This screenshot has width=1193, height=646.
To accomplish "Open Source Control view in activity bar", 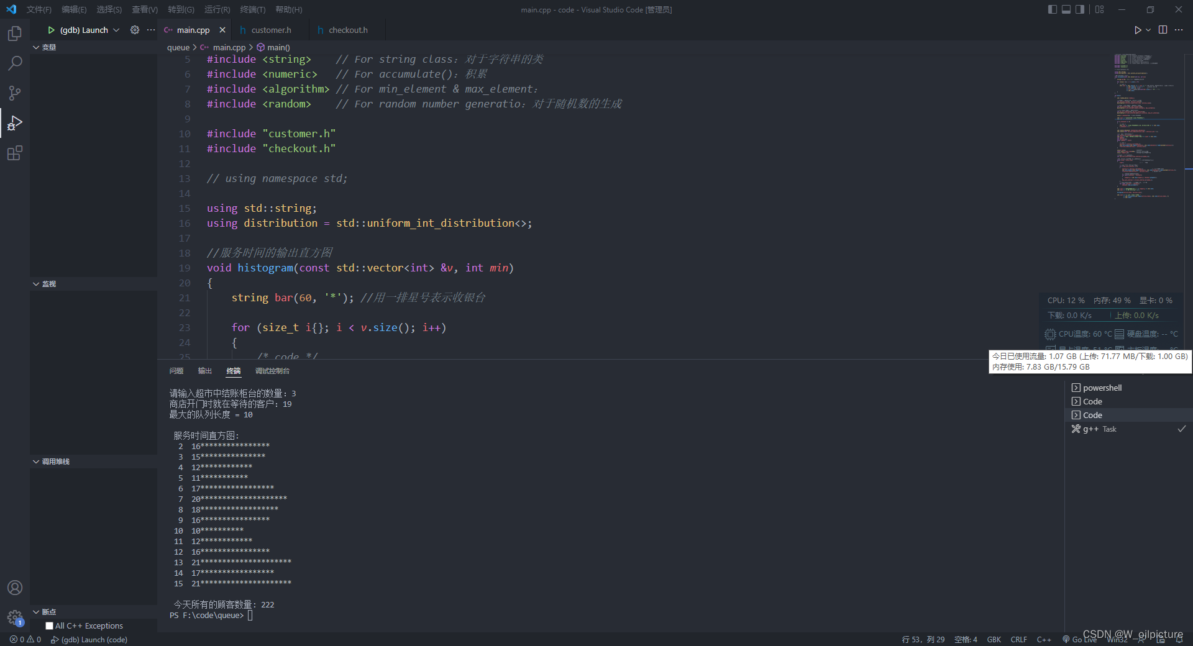I will (15, 93).
